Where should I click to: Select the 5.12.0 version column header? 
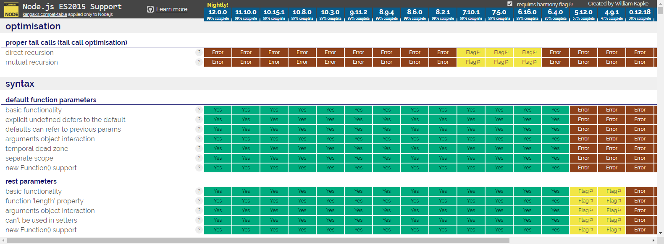(583, 14)
